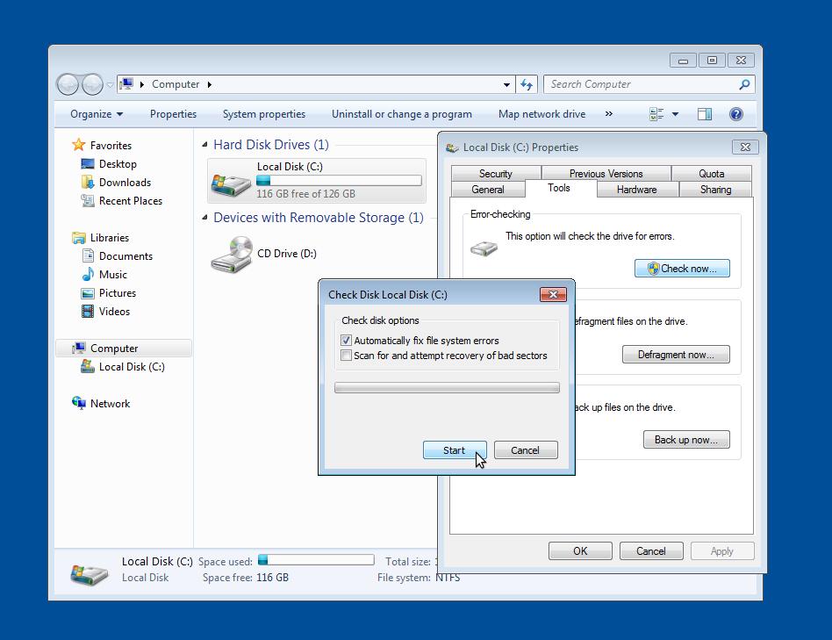This screenshot has height=640, width=832.
Task: Click the Desktop icon in Favorites
Action: [x=88, y=164]
